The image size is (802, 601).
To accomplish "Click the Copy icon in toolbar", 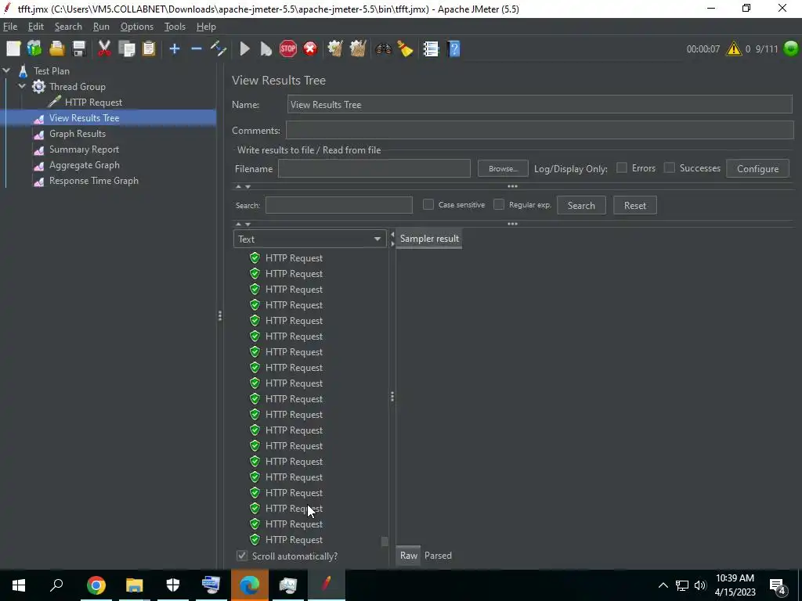I will [x=126, y=49].
